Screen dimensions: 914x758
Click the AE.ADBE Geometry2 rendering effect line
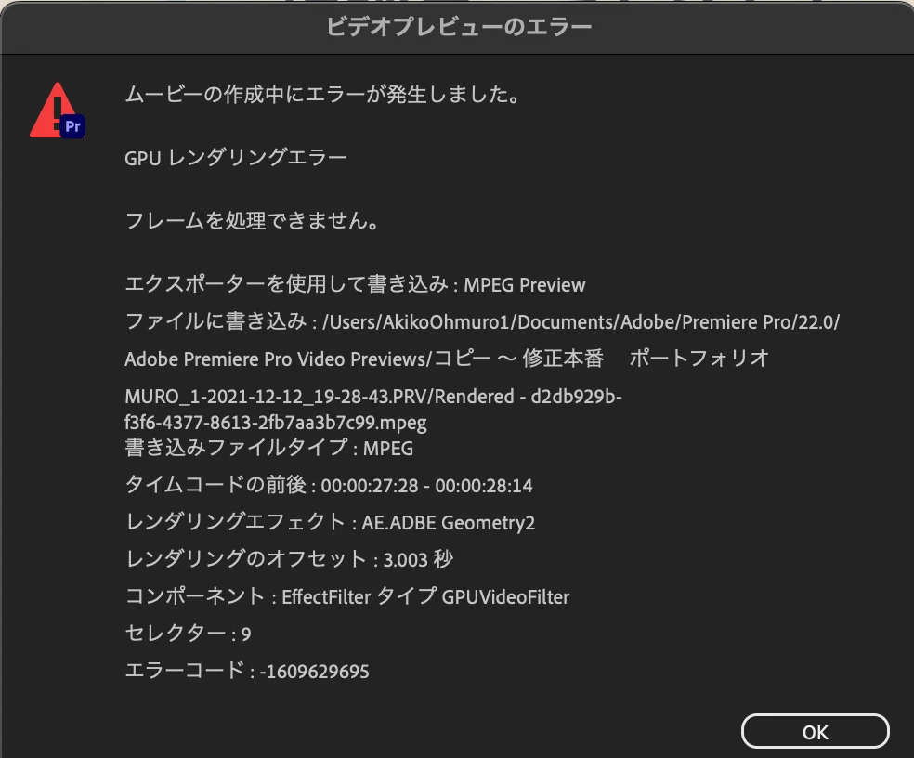click(x=330, y=522)
